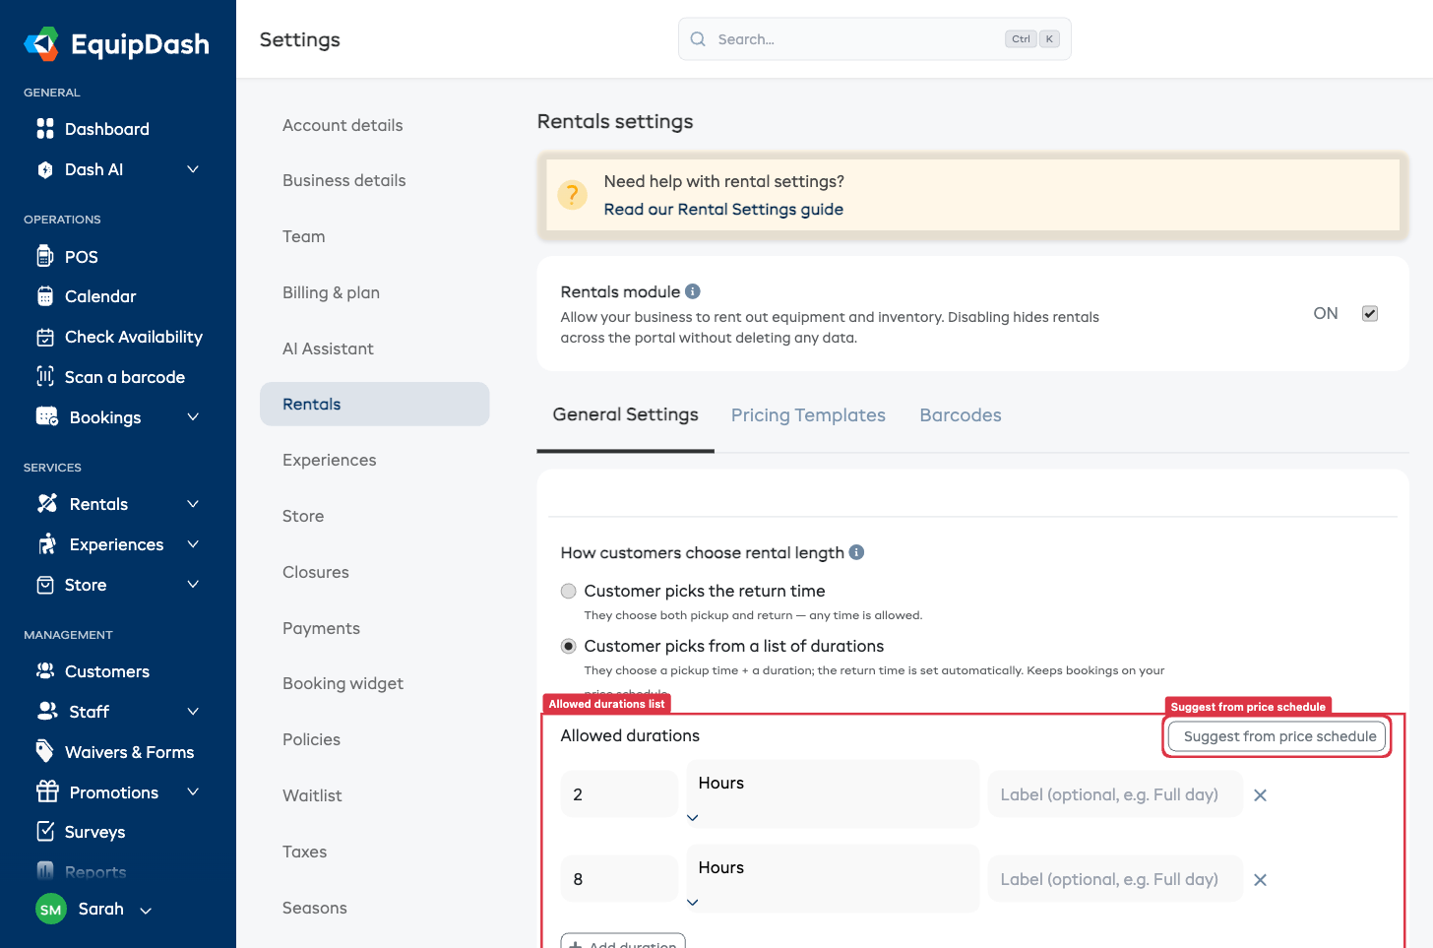
Task: Open Waitlist settings
Action: pyautogui.click(x=374, y=795)
